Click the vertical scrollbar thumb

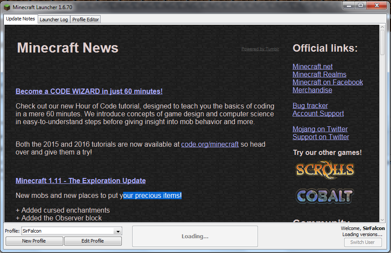click(x=382, y=43)
